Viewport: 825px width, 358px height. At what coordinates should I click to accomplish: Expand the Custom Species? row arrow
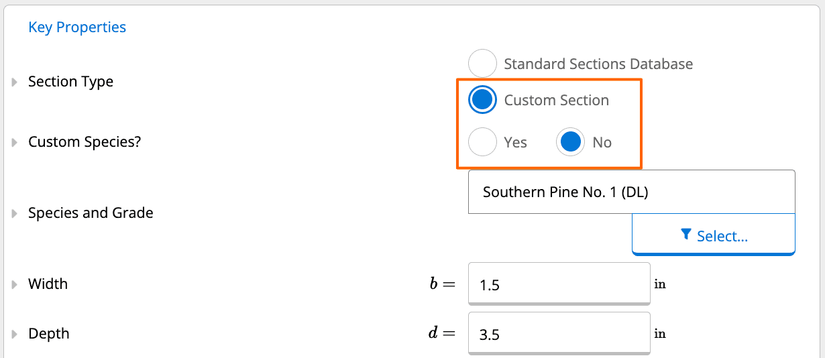click(x=15, y=143)
